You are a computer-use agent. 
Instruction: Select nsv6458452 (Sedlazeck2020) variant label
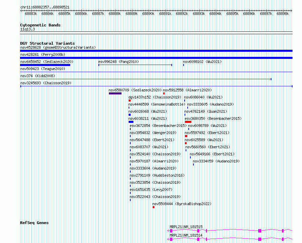pyautogui.click(x=47, y=62)
